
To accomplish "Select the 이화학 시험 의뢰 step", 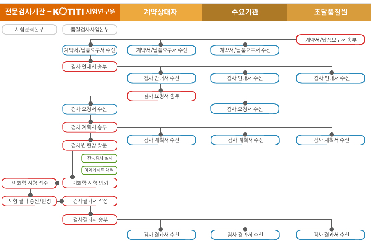I will 90,183.
